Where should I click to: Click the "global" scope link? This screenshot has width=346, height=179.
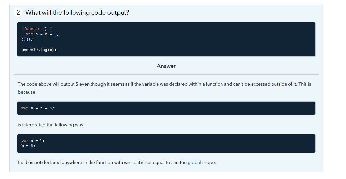194,162
